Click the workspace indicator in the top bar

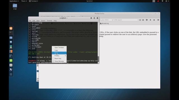pyautogui.click(x=154, y=1)
